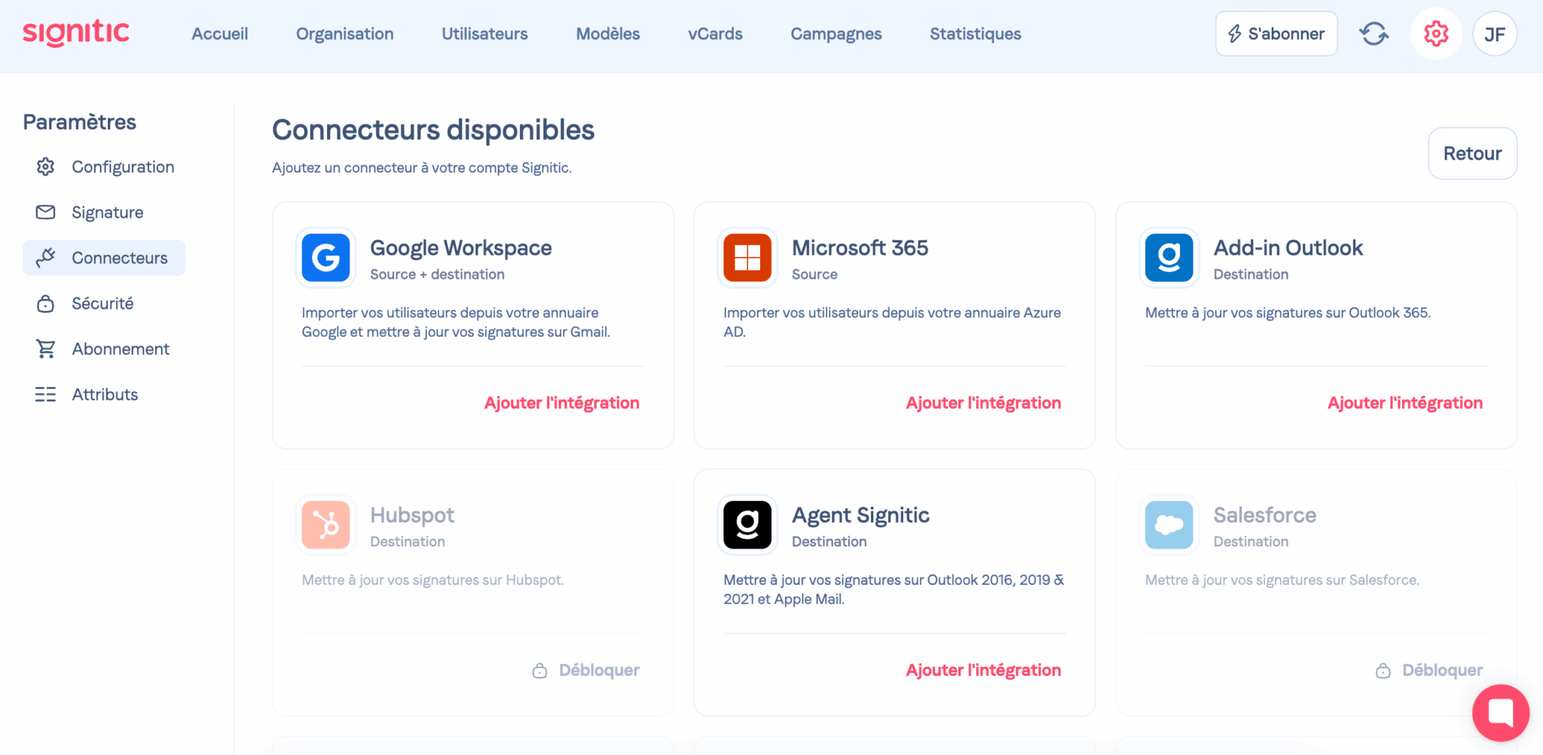Image resolution: width=1543 pixels, height=755 pixels.
Task: Switch to Statistiques page
Action: tap(975, 34)
